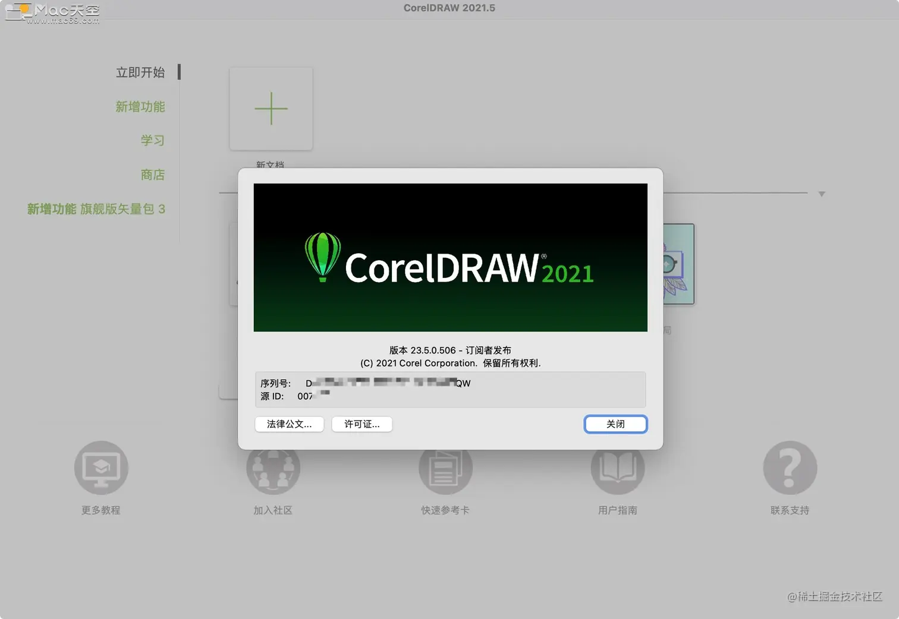Viewport: 899px width, 619px height.
Task: Open the 商店 tab
Action: [x=153, y=175]
